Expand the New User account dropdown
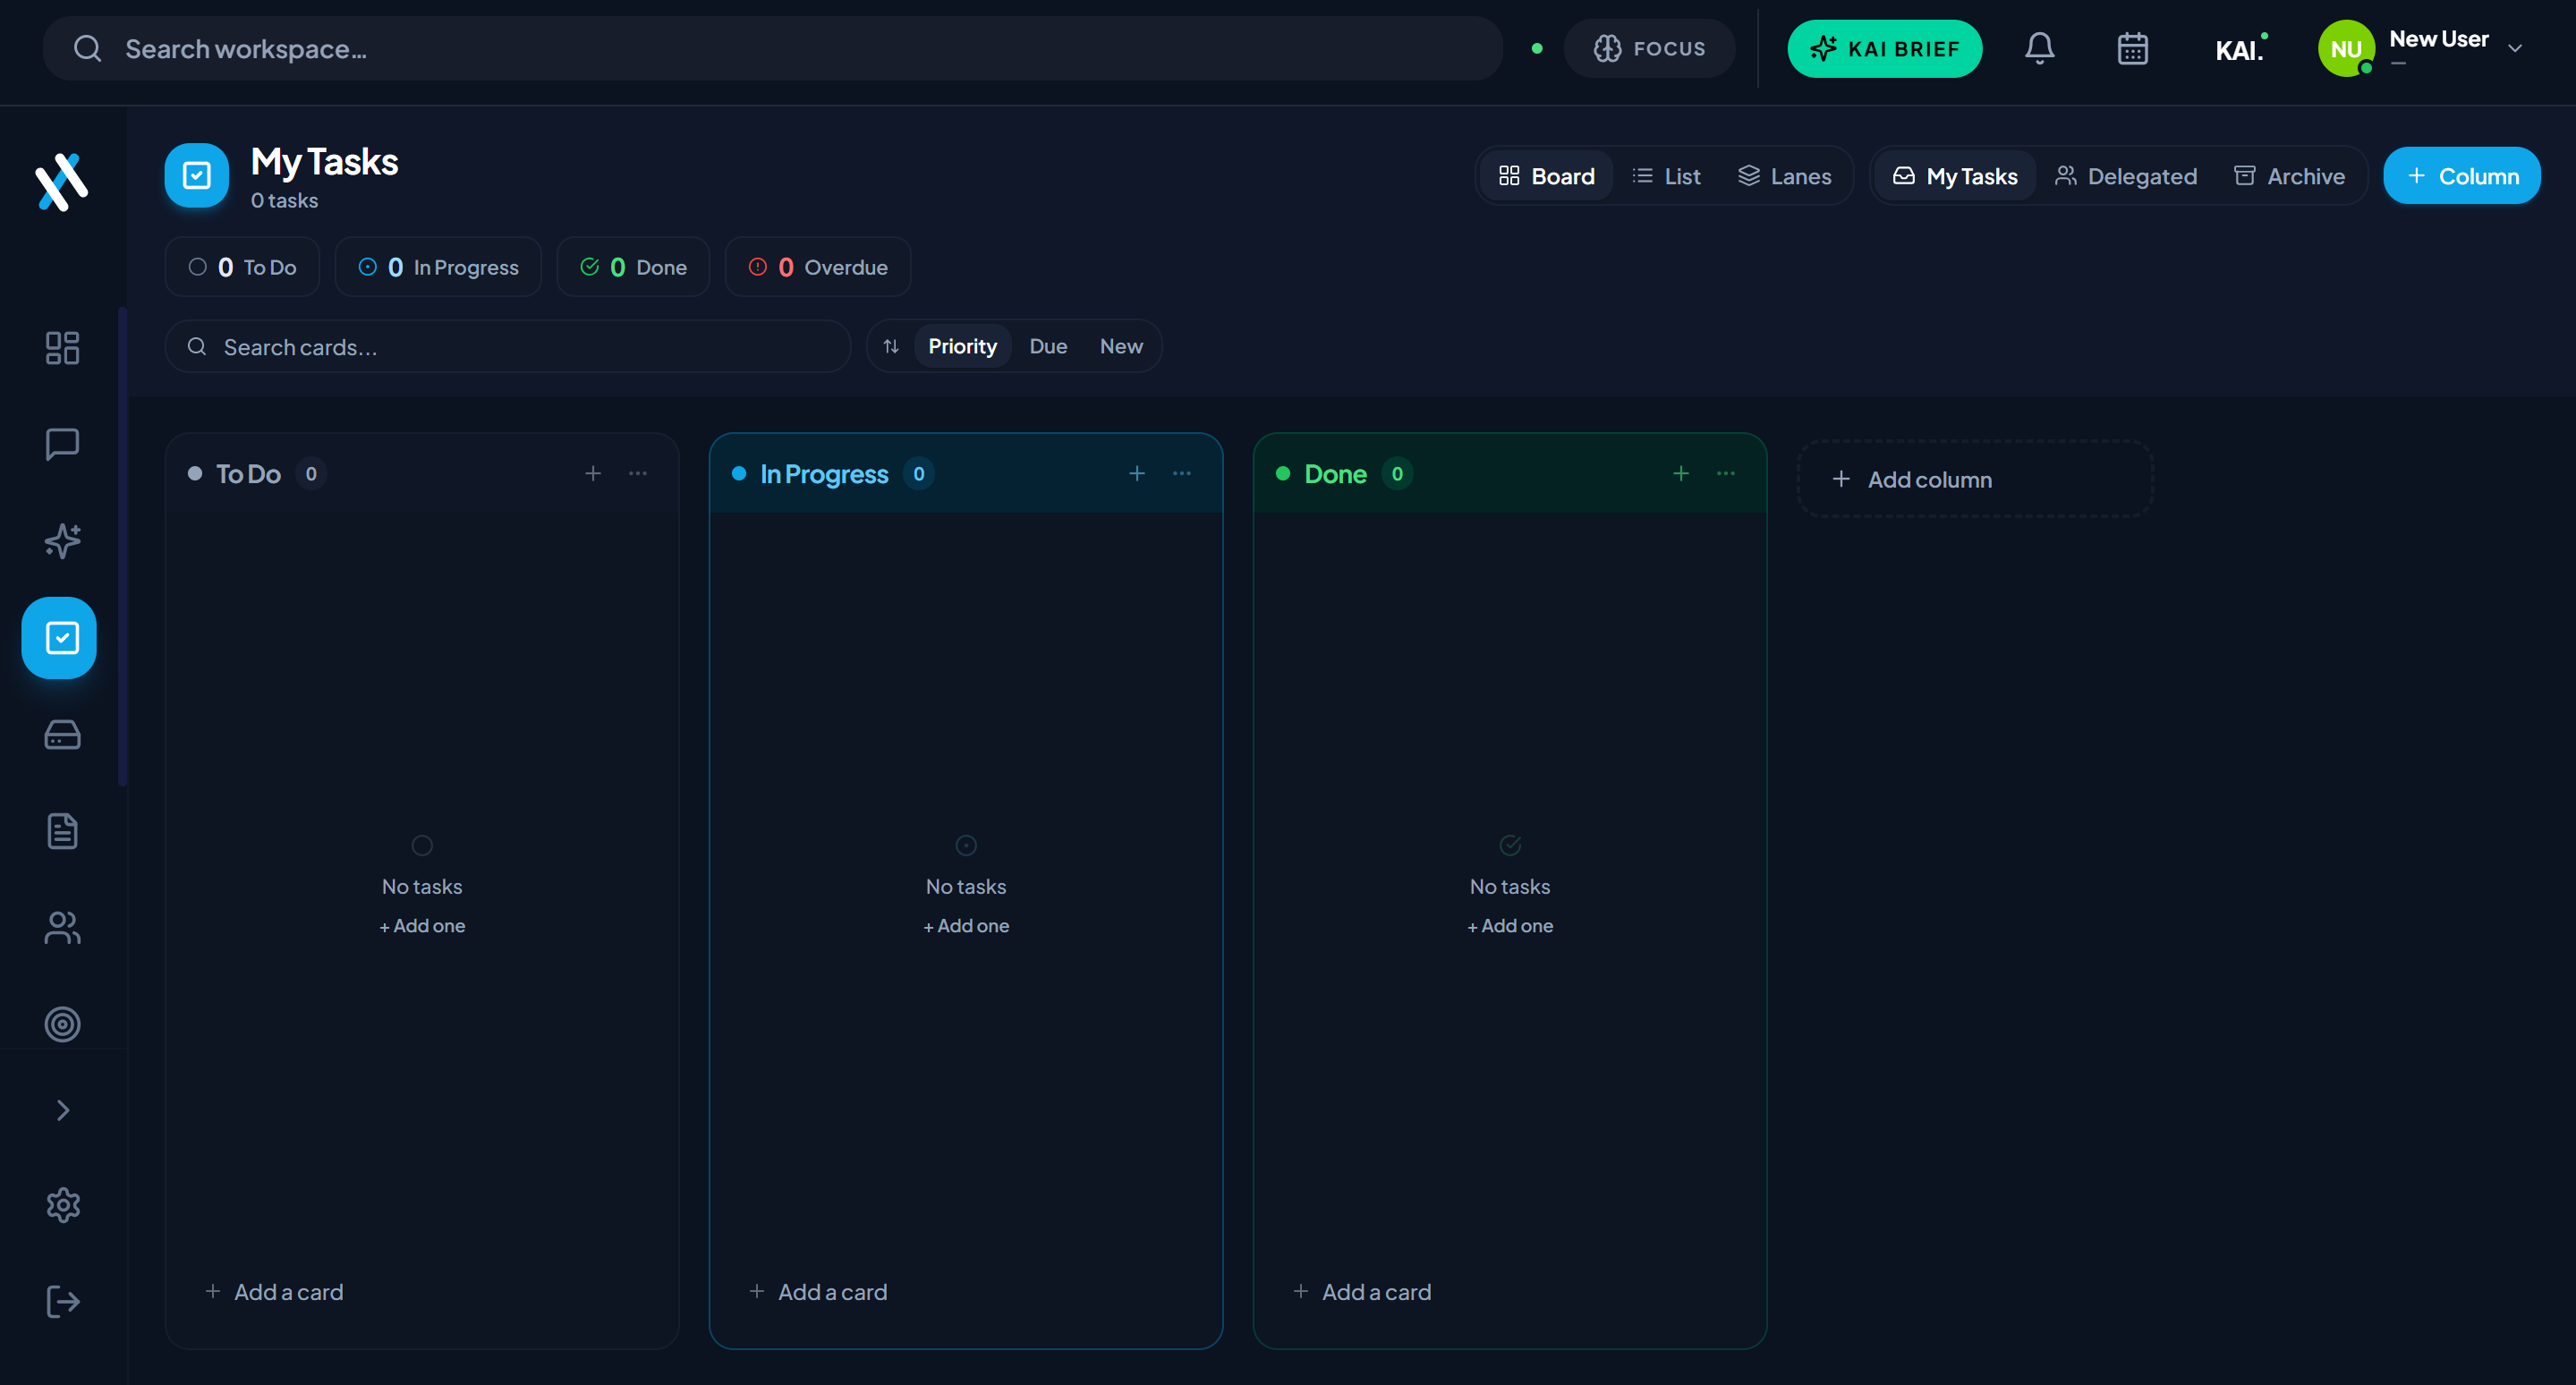Image resolution: width=2576 pixels, height=1385 pixels. 2514,48
